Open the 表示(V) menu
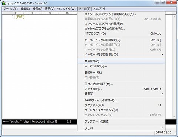Viewport: 178px width, 137px height. (50, 9)
